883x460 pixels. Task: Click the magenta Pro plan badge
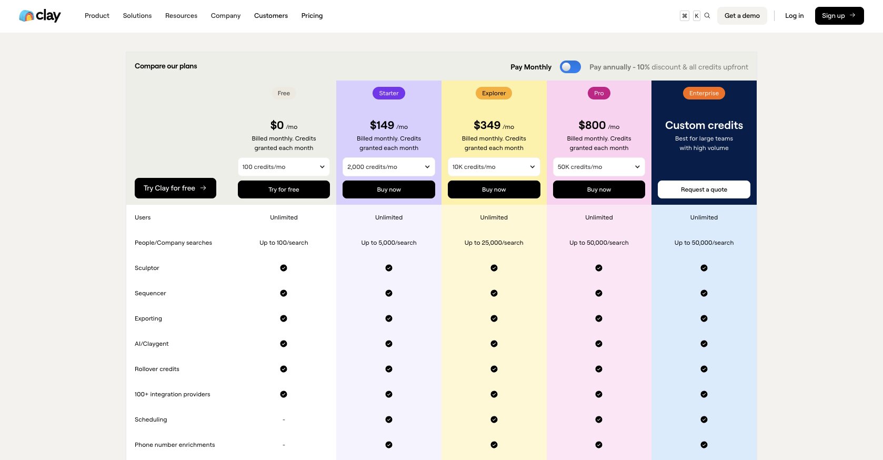click(599, 93)
